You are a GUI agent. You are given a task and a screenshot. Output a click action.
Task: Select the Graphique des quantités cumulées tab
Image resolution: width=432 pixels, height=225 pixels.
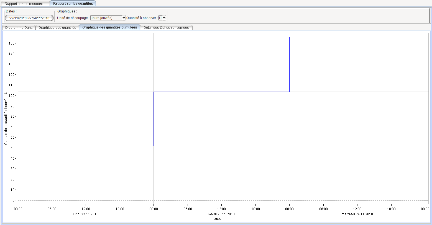[109, 27]
